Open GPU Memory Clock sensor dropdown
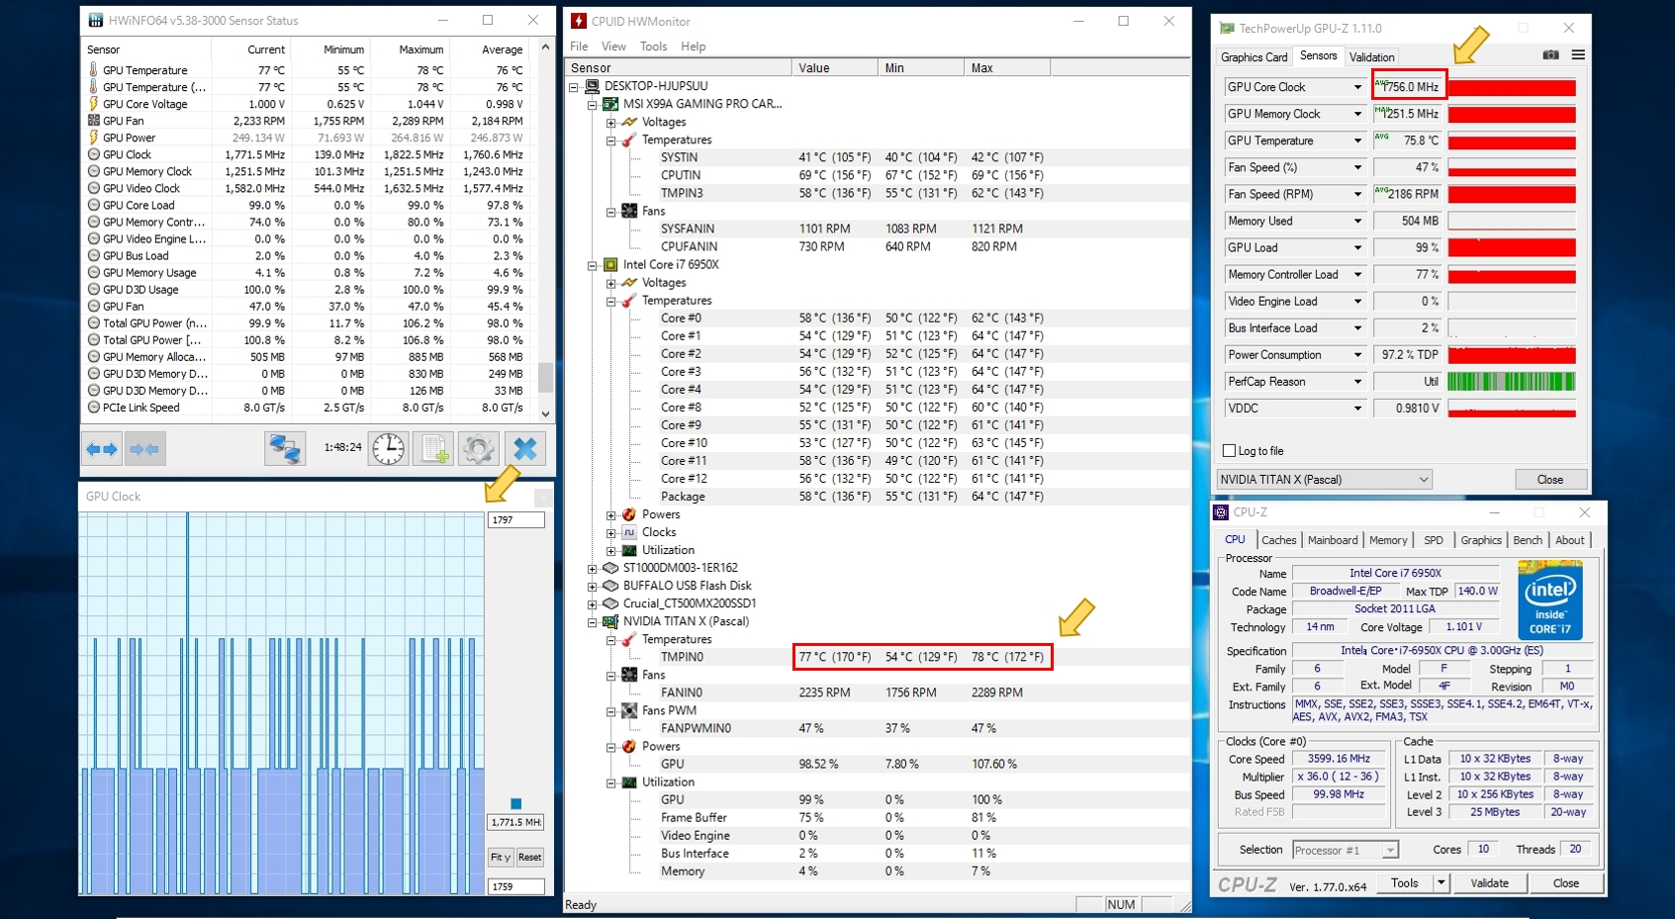The image size is (1675, 919). [x=1357, y=114]
